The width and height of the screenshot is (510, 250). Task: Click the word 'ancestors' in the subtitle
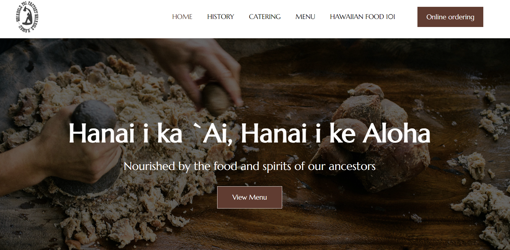[352, 166]
